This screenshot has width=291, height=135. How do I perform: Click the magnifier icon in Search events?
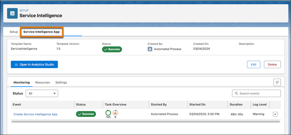click(x=236, y=93)
